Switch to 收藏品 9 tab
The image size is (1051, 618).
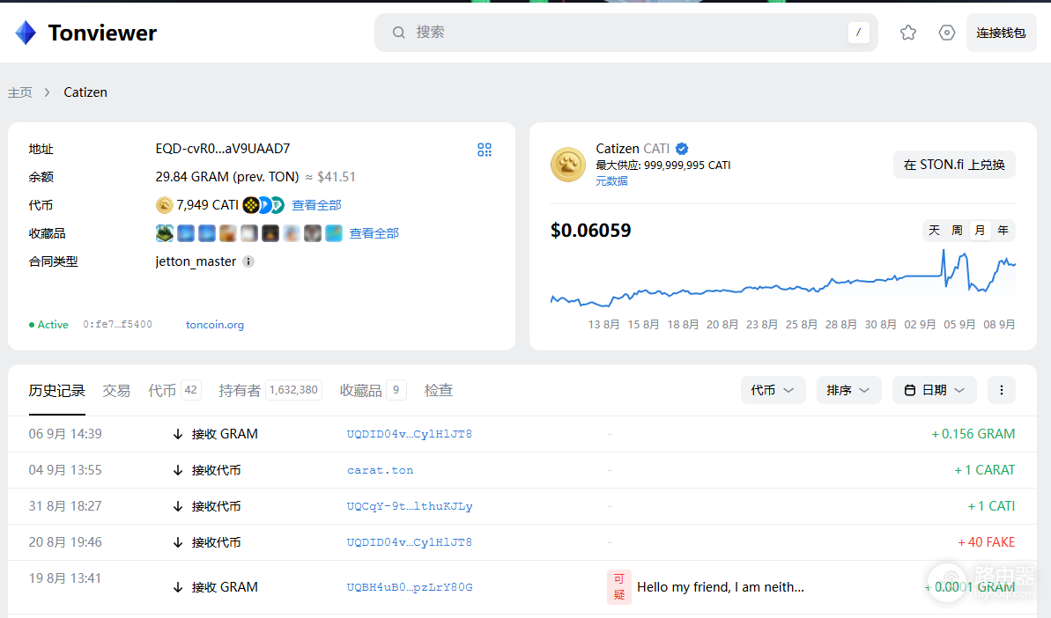[x=373, y=390]
